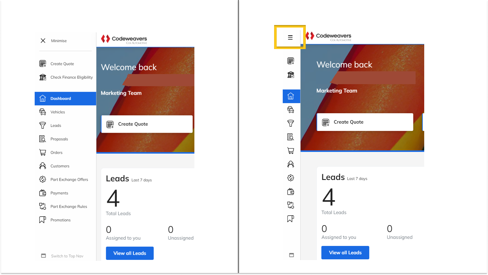Open Proposals icon in the collapsed sidebar
The image size is (488, 275).
(x=291, y=137)
